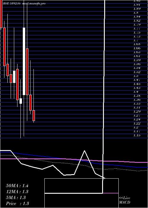Screen dimensions: 148x208
Task: Click the 1.54 price axis label
Action: (x=137, y=68)
